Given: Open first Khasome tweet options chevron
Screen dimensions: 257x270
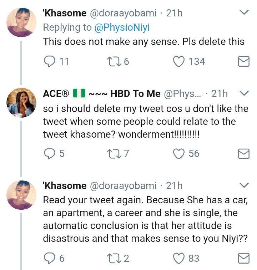Looking at the screenshot, I should [x=243, y=13].
